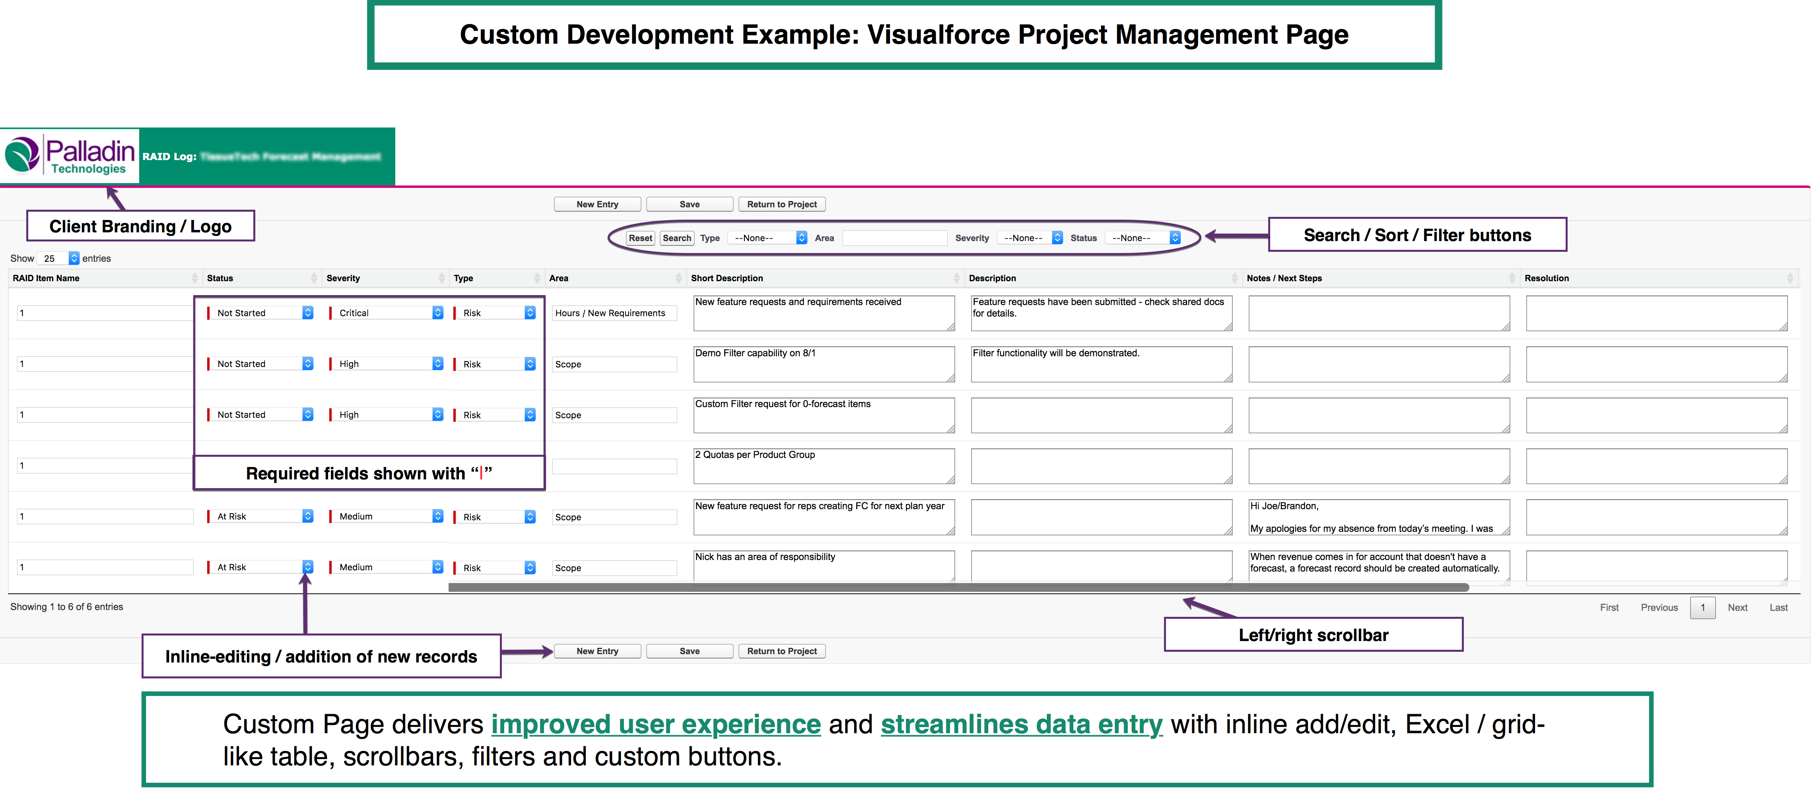Screen dimensions: 1811x790
Task: Sort by Short Description column header
Action: point(727,278)
